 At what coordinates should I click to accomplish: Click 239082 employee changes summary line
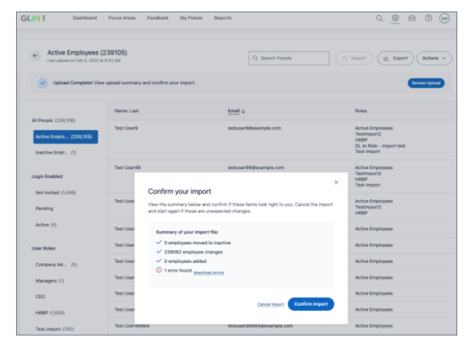coord(194,252)
